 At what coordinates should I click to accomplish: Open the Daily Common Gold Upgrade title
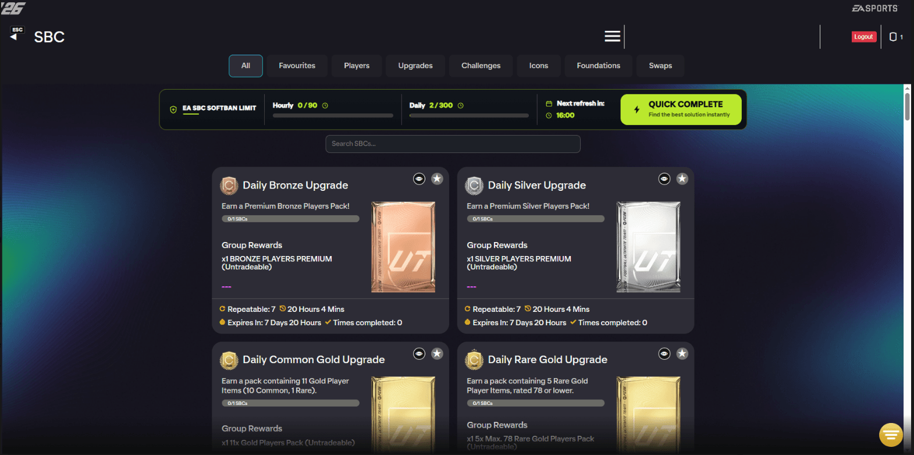[x=314, y=360]
